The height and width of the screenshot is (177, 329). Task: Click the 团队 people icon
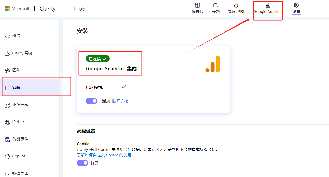click(7, 71)
